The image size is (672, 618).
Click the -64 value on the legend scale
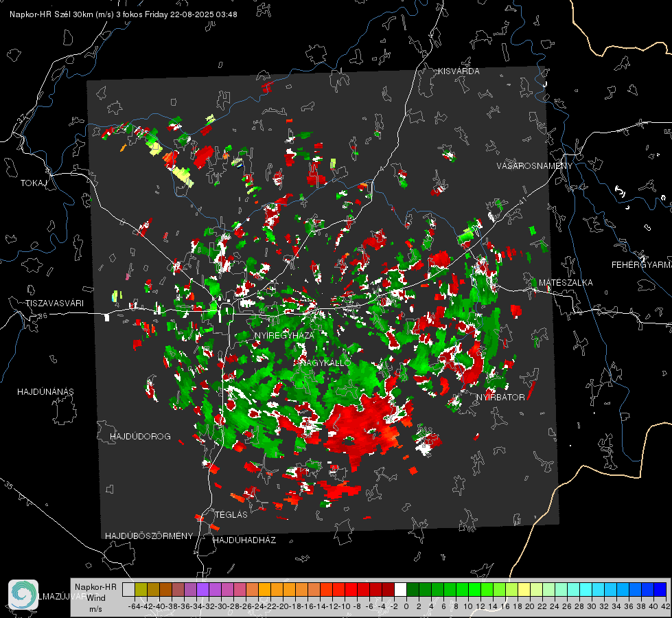coord(135,606)
